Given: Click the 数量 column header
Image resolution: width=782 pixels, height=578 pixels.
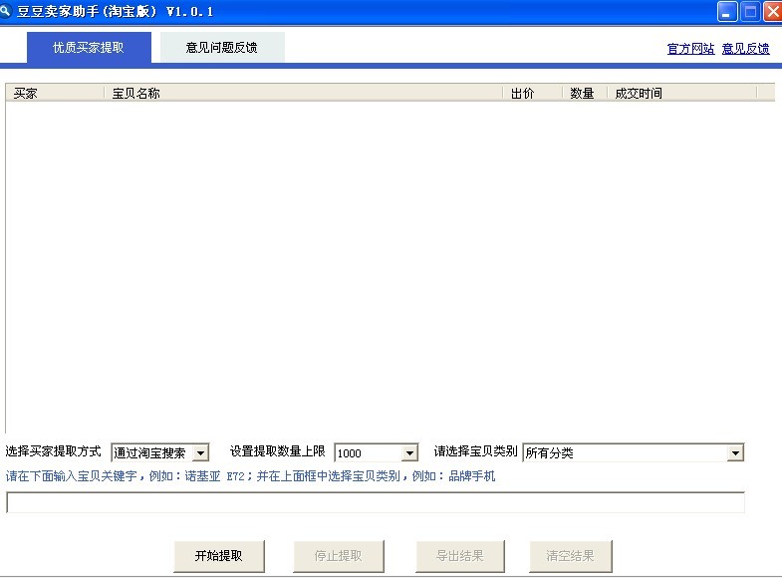Looking at the screenshot, I should tap(585, 94).
